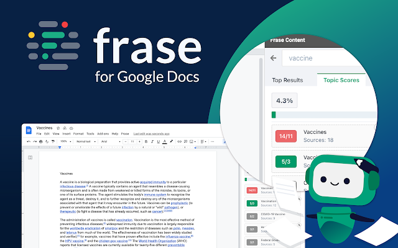The image size is (398, 248).
Task: Click the enlarged 'Sources: 18' text
Action: pyautogui.click(x=318, y=140)
